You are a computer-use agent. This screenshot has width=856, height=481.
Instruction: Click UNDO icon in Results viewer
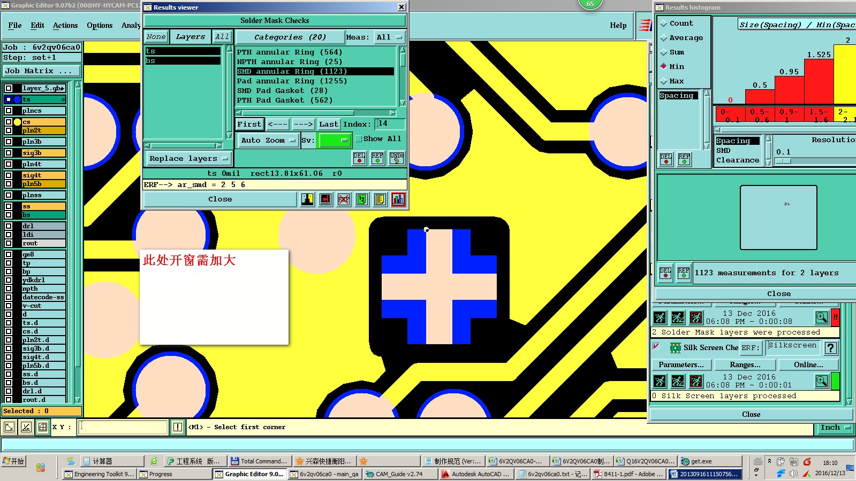click(x=397, y=158)
